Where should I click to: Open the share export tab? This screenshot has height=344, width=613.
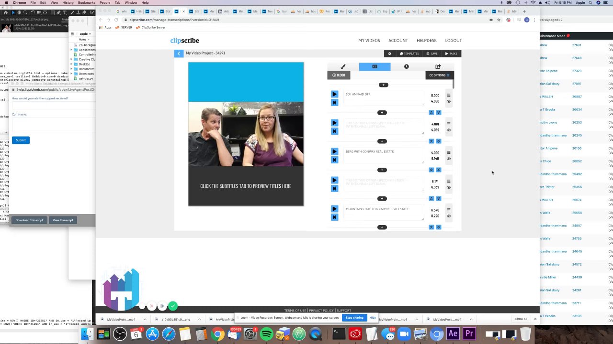[x=438, y=66]
